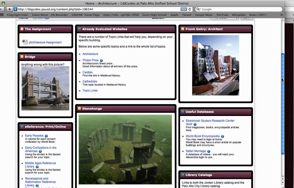
Task: Open the Top Sites grid icon
Action: click(x=2, y=15)
